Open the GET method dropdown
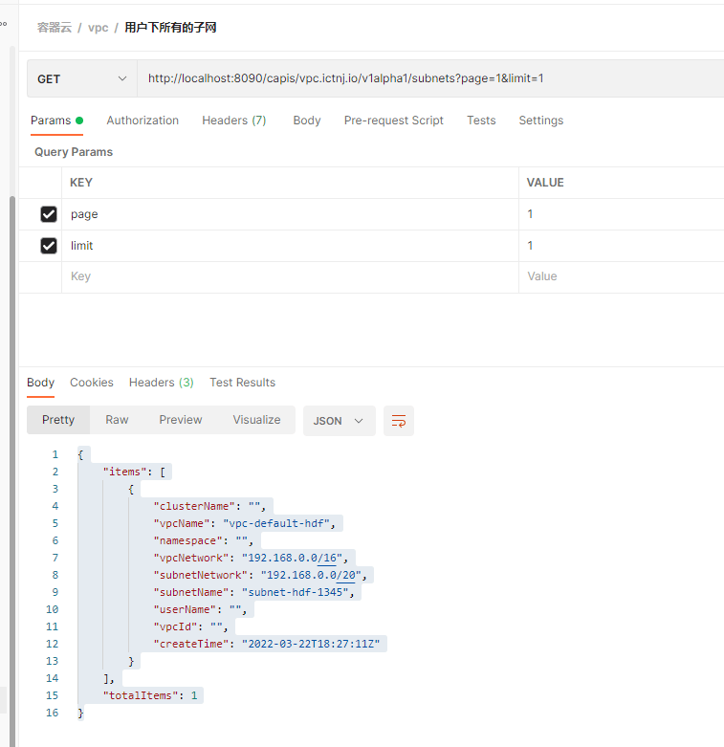The image size is (724, 747). click(81, 78)
